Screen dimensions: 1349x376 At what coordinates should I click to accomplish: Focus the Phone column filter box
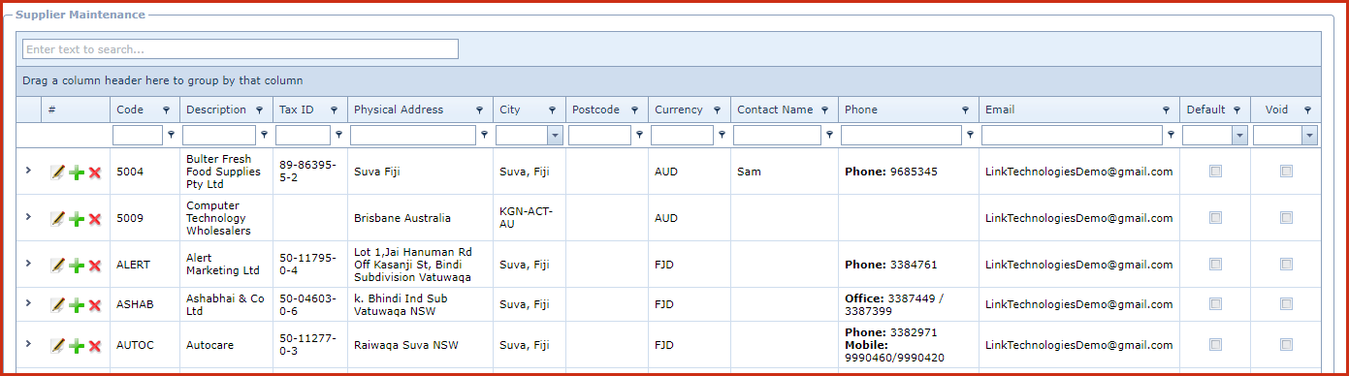(901, 136)
